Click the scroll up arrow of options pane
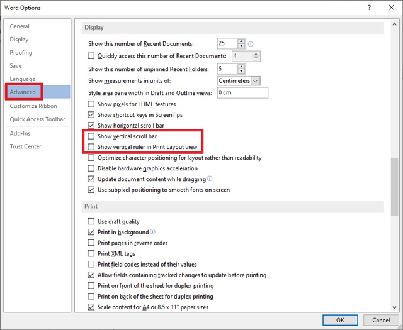The width and height of the screenshot is (403, 330). pyautogui.click(x=395, y=24)
